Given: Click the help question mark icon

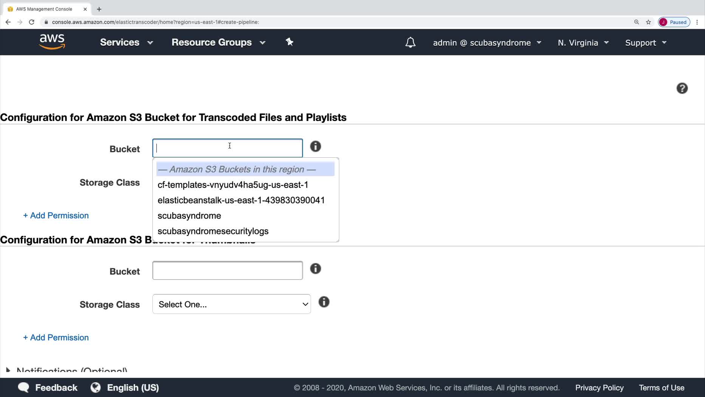Looking at the screenshot, I should (682, 88).
